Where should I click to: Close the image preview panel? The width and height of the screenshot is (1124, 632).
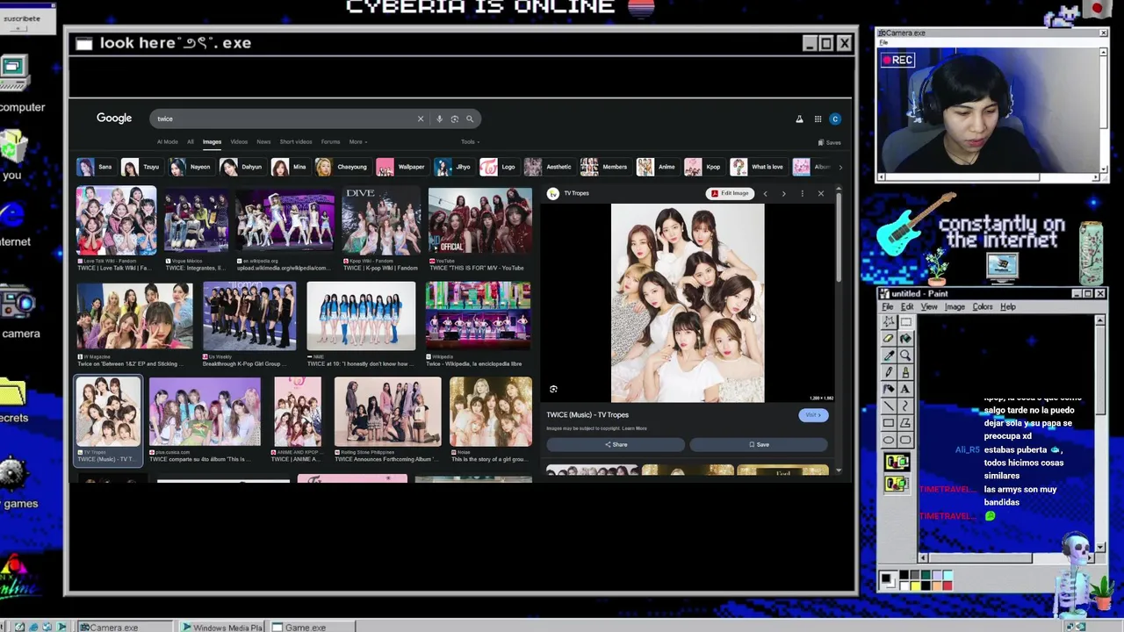[x=821, y=193]
